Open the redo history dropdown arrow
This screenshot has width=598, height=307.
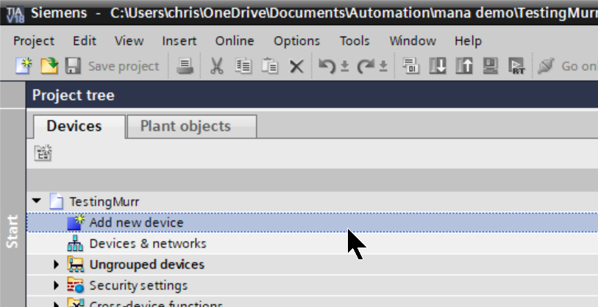(x=383, y=67)
